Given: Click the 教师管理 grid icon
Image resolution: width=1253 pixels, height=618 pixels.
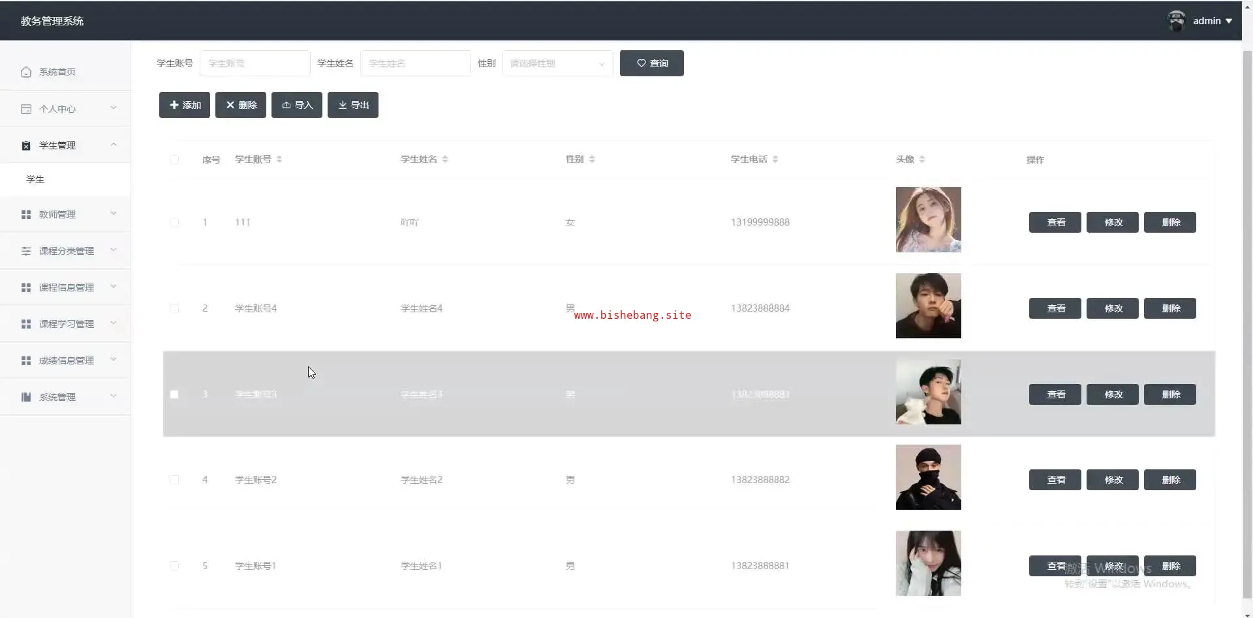Looking at the screenshot, I should [x=26, y=214].
